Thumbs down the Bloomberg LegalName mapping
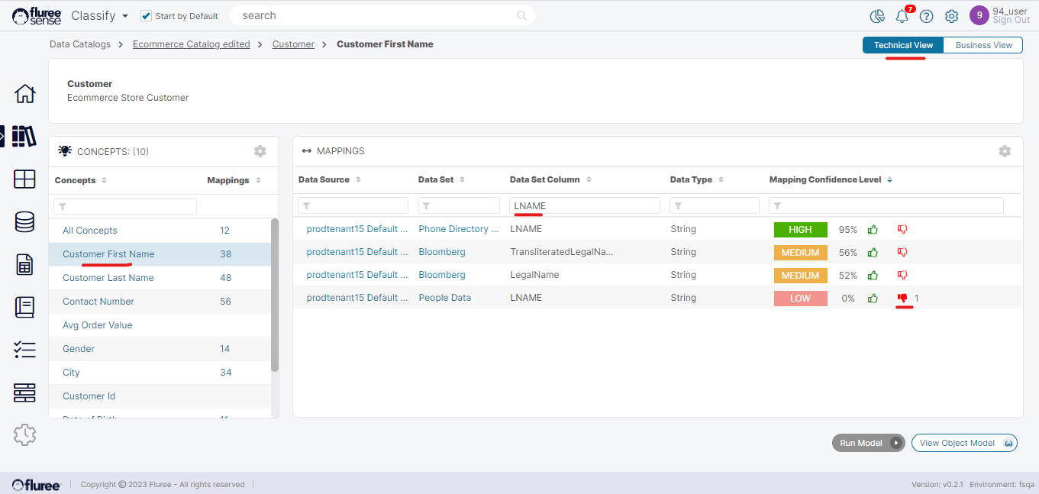 pyautogui.click(x=902, y=275)
